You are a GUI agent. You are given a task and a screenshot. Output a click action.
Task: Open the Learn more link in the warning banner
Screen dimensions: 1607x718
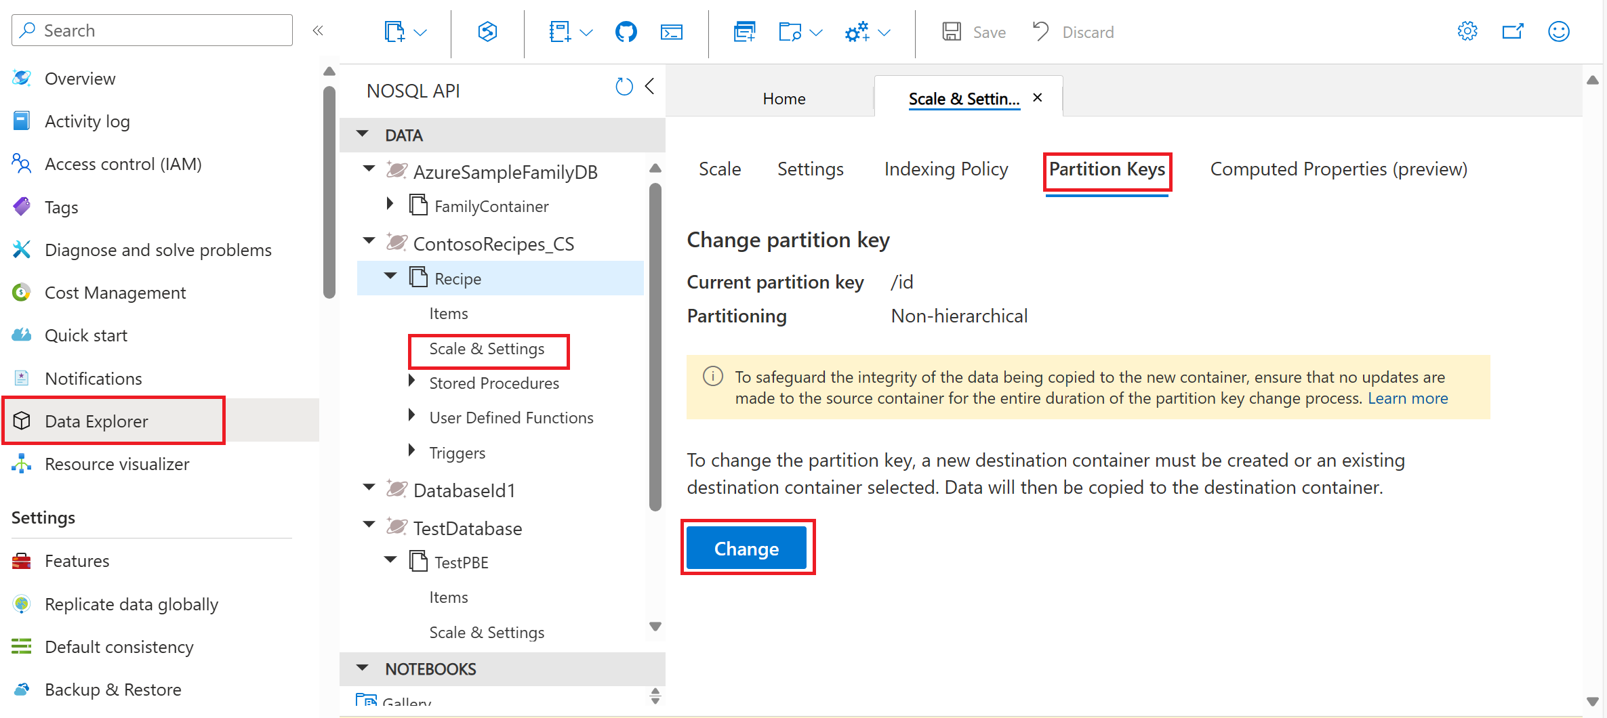(1408, 398)
